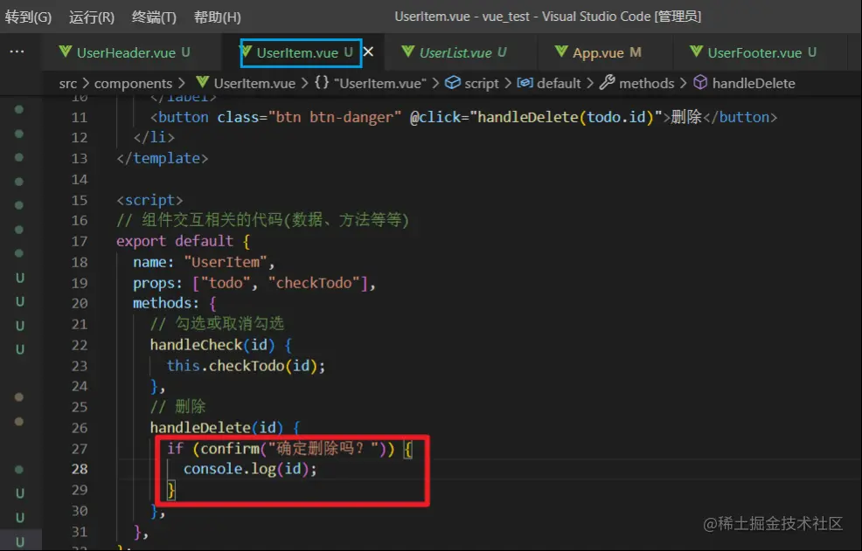Click the src breadcrumb
The height and width of the screenshot is (551, 862).
coord(68,84)
